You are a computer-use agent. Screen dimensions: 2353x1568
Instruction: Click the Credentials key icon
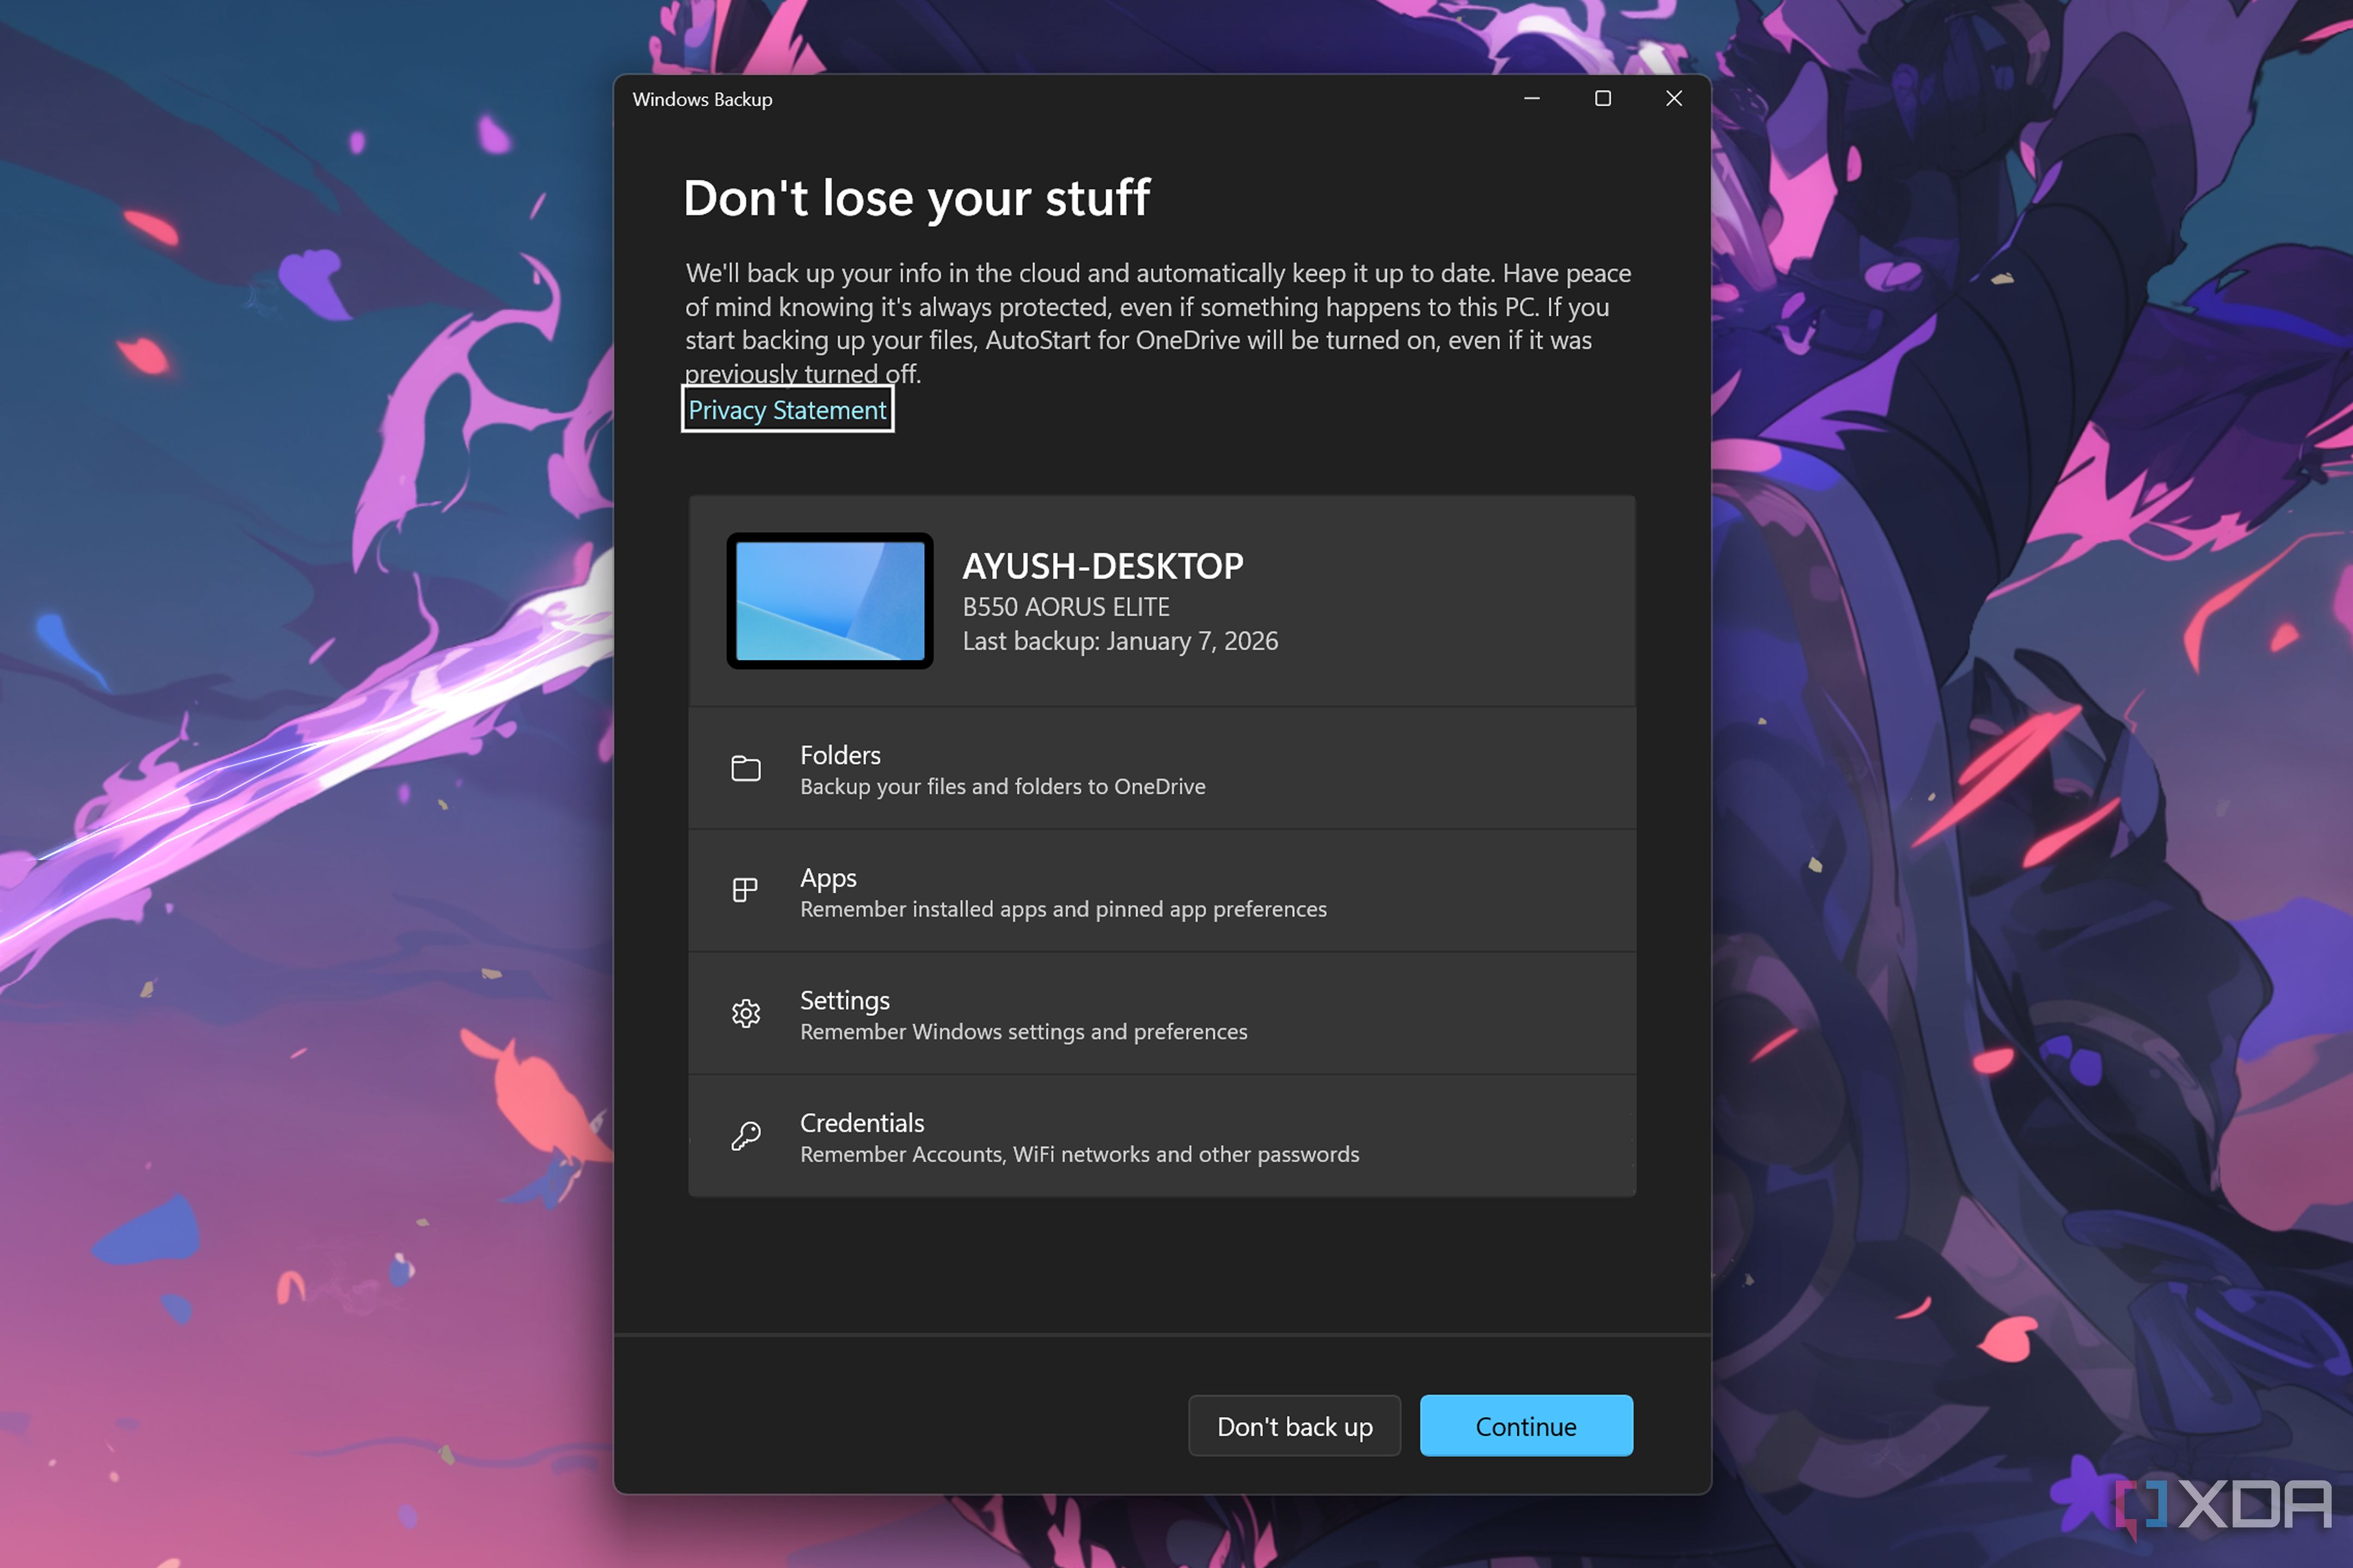click(745, 1136)
